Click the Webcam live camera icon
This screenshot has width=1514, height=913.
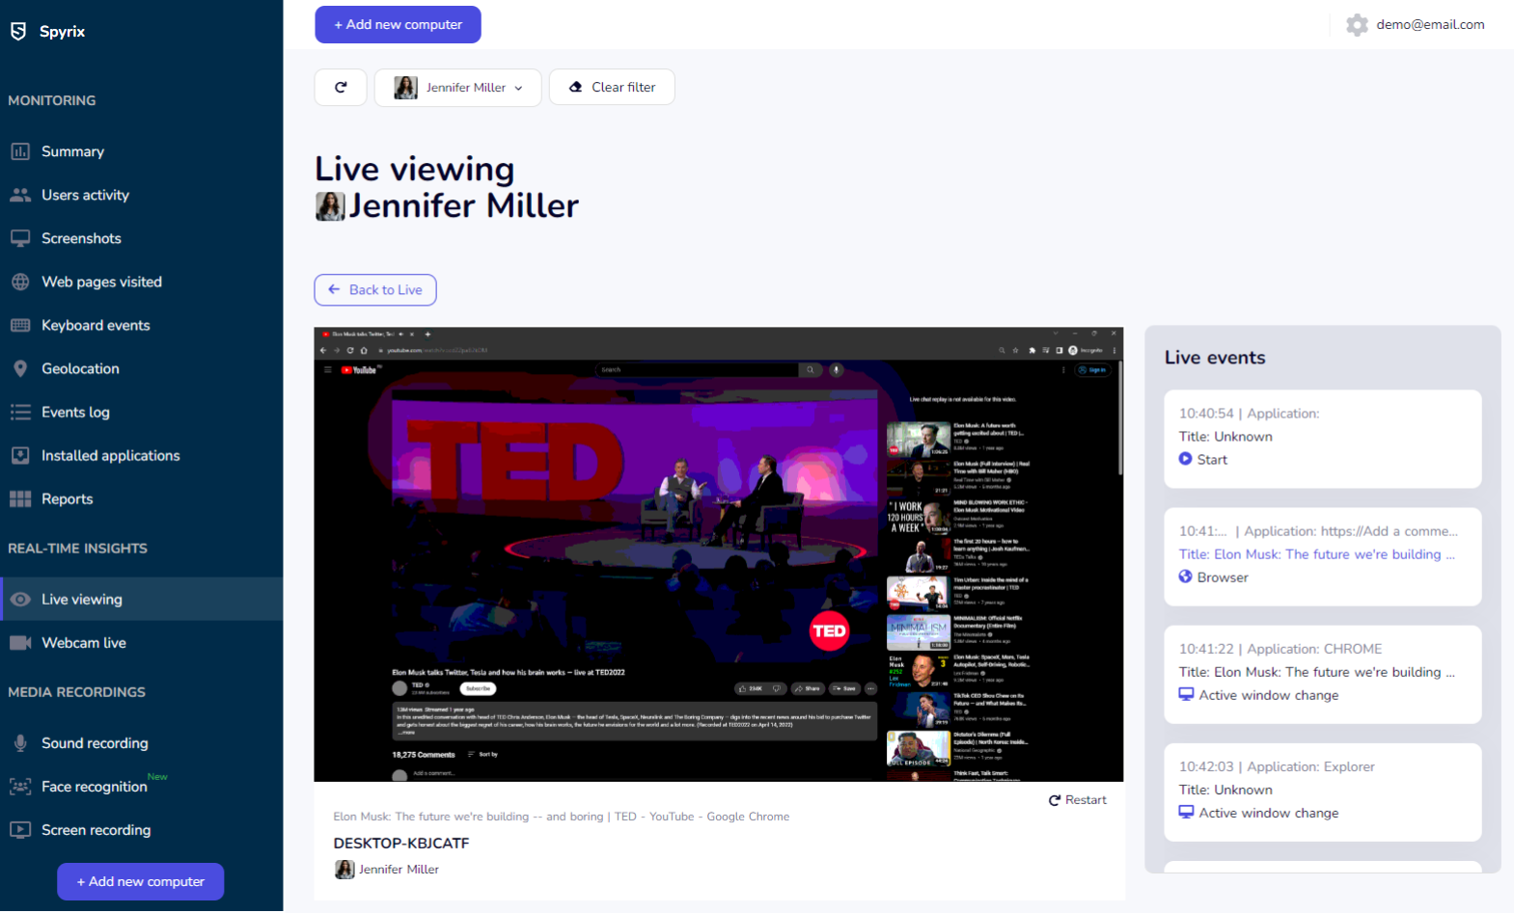coord(20,642)
